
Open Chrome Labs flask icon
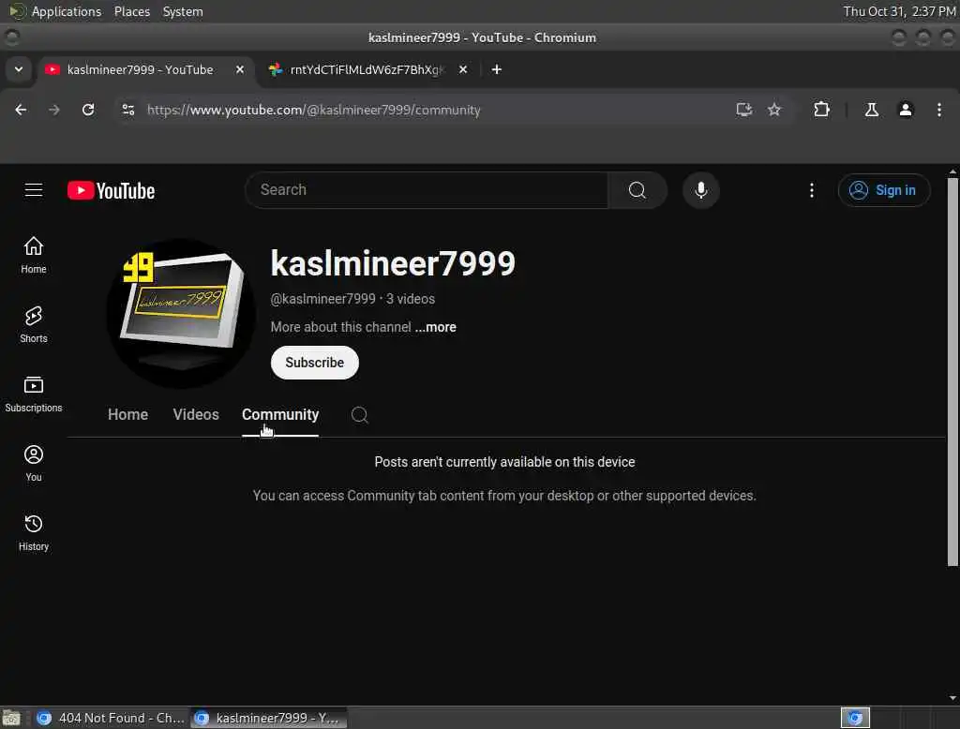click(x=872, y=110)
